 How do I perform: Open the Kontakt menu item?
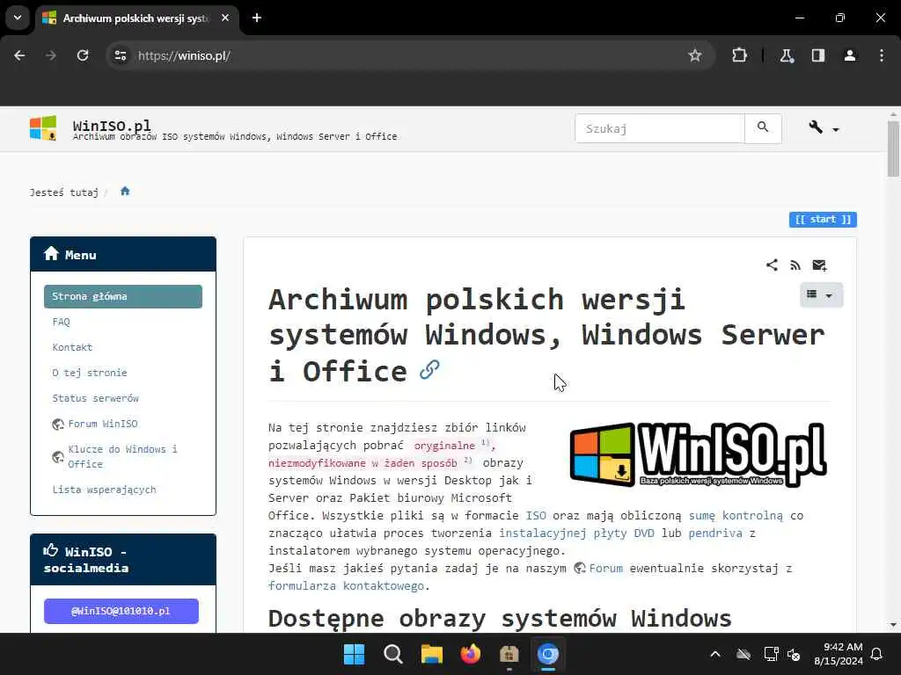tap(72, 347)
